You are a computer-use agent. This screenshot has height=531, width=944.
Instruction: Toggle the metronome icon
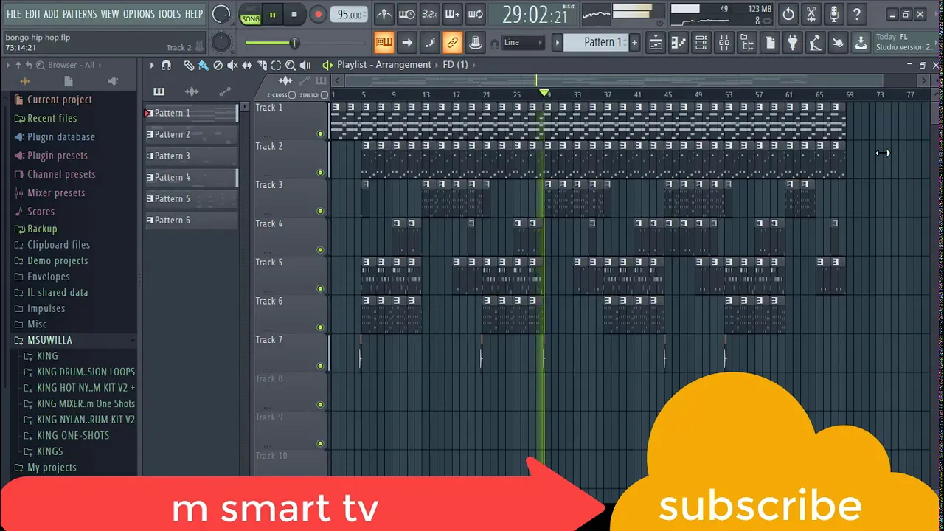(x=383, y=14)
